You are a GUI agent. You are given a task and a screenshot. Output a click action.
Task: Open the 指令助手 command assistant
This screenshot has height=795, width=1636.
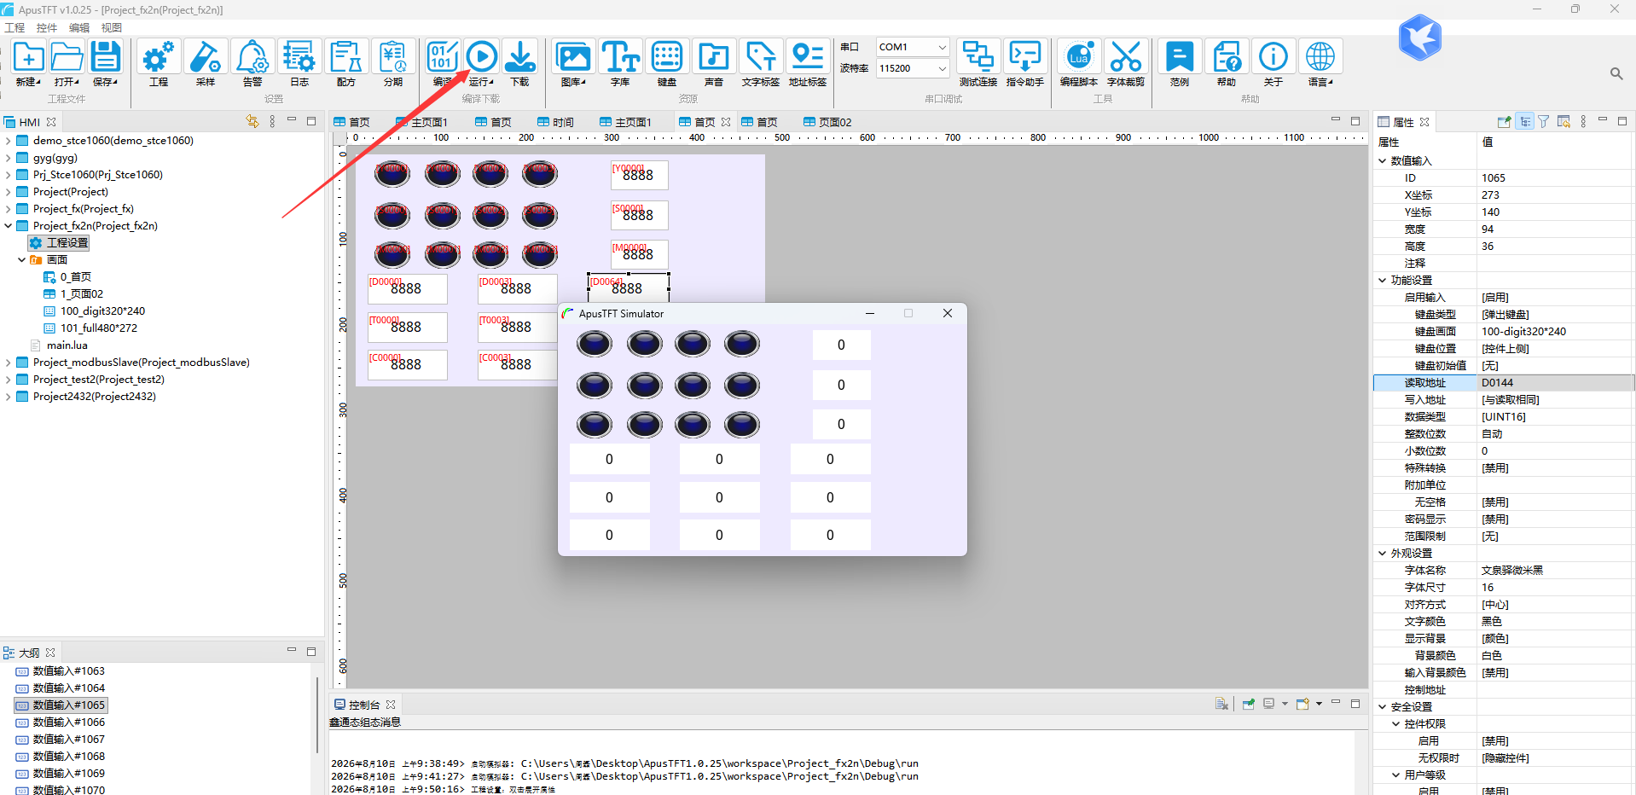(x=1025, y=64)
